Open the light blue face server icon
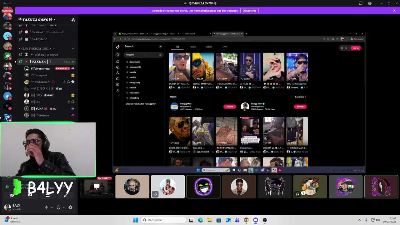 pos(7,36)
